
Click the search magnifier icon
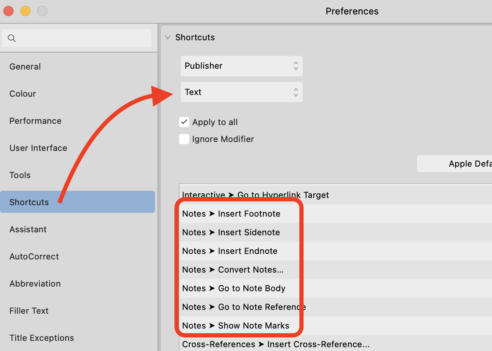point(11,38)
